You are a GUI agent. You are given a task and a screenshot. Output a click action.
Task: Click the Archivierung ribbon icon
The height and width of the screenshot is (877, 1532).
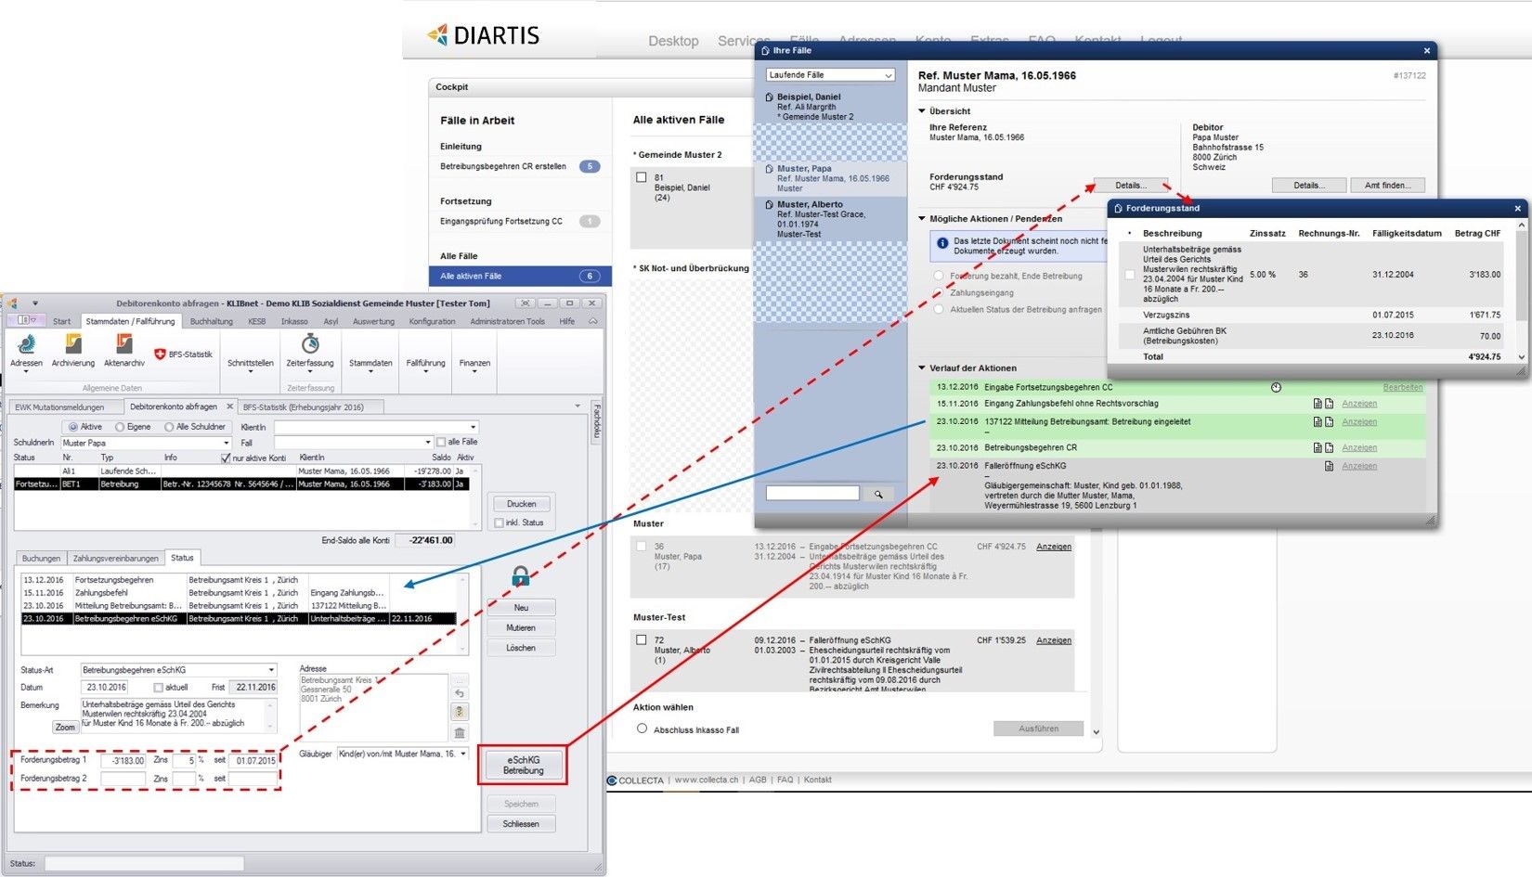pyautogui.click(x=72, y=346)
